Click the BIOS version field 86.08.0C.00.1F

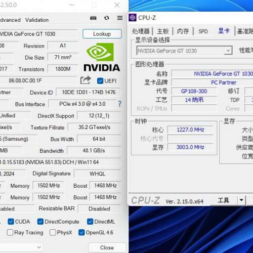[x=38, y=80]
